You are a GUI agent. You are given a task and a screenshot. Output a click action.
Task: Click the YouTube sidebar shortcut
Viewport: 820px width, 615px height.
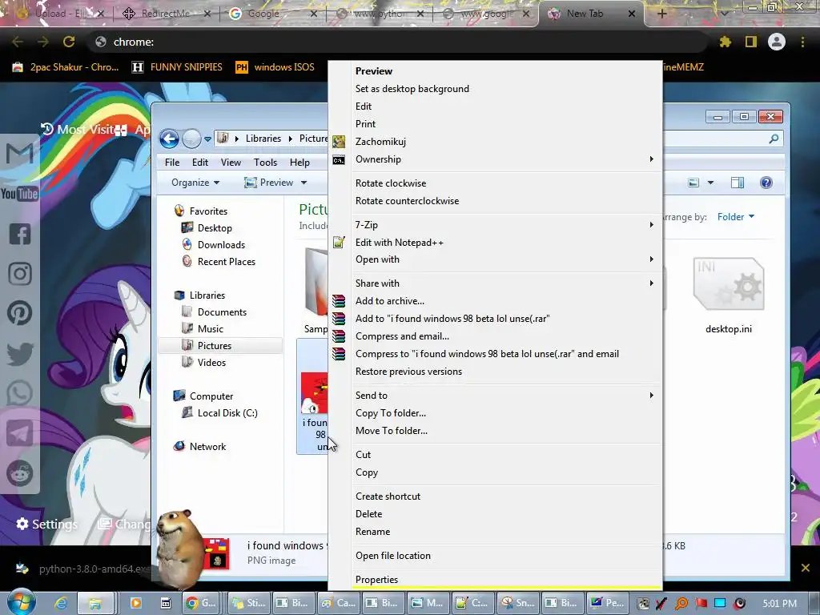tap(20, 194)
